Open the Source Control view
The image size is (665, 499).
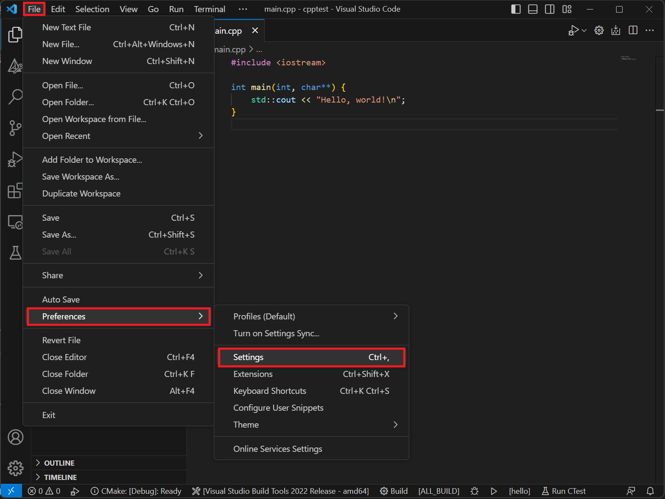tap(15, 128)
